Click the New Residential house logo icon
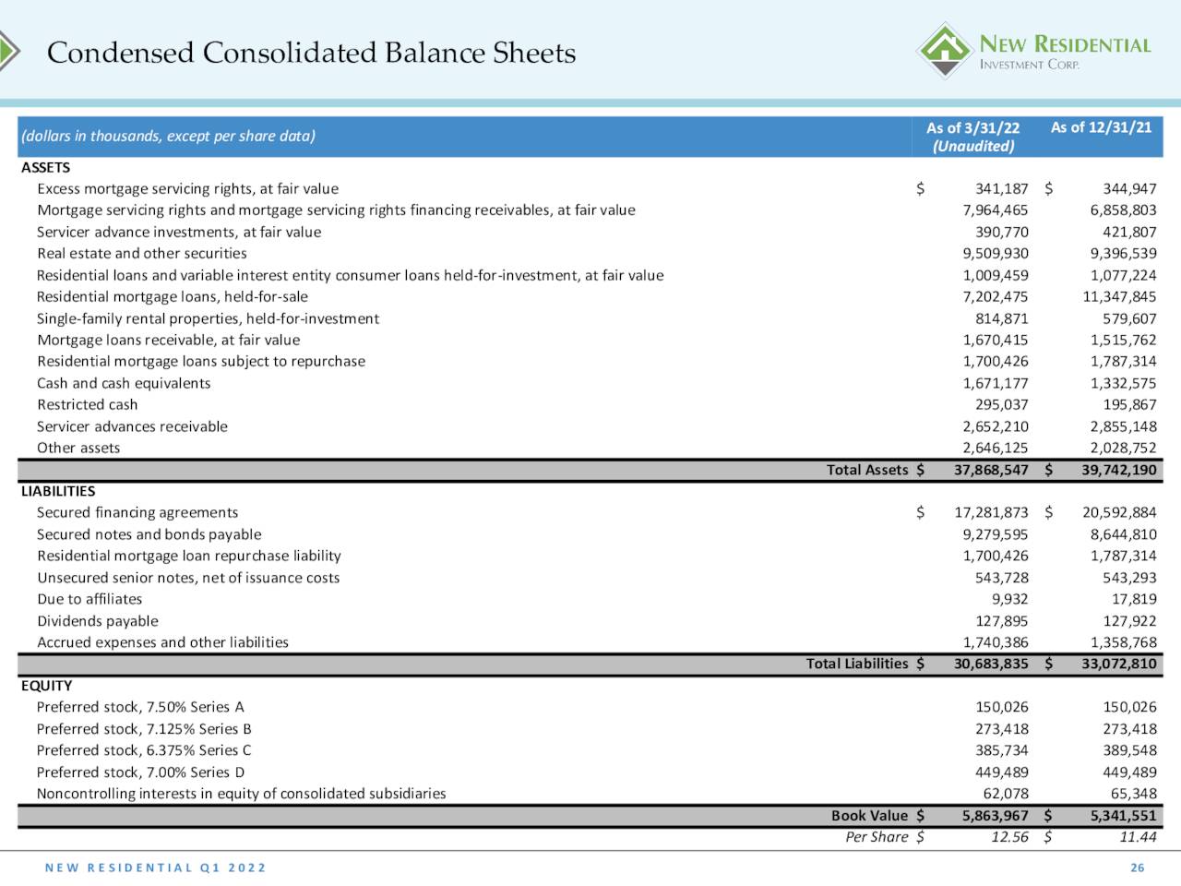Image resolution: width=1181 pixels, height=886 pixels. tap(944, 51)
